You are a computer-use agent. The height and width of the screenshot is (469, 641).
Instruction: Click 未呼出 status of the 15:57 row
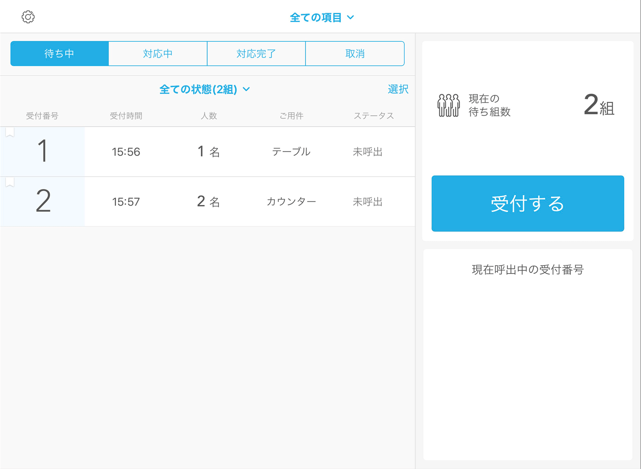pos(368,202)
